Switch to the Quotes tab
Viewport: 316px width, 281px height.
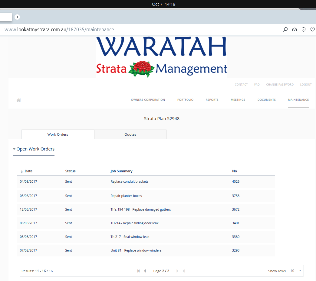(x=130, y=134)
